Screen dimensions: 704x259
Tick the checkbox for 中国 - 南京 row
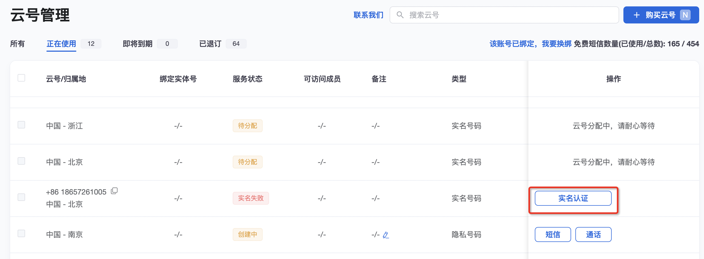21,234
